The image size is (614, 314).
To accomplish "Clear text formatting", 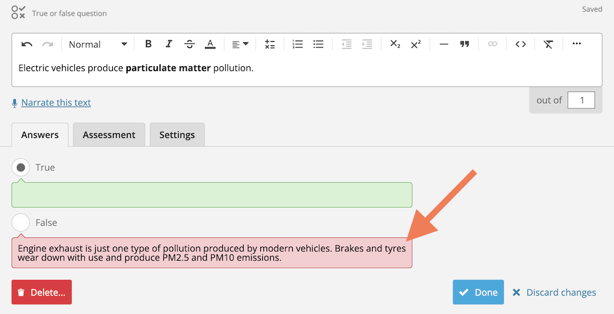I will coord(548,44).
